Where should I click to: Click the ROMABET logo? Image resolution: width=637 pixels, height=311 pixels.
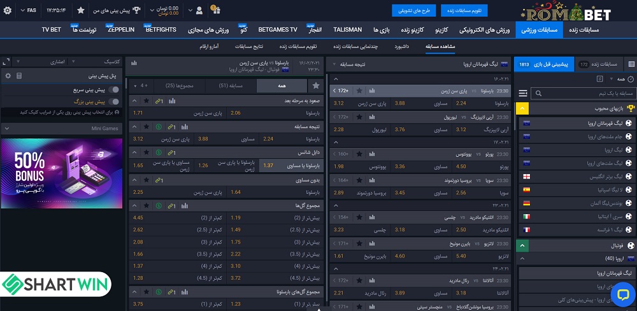567,11
